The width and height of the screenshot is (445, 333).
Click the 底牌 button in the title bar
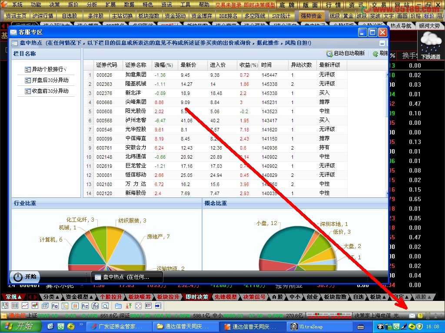click(x=287, y=5)
